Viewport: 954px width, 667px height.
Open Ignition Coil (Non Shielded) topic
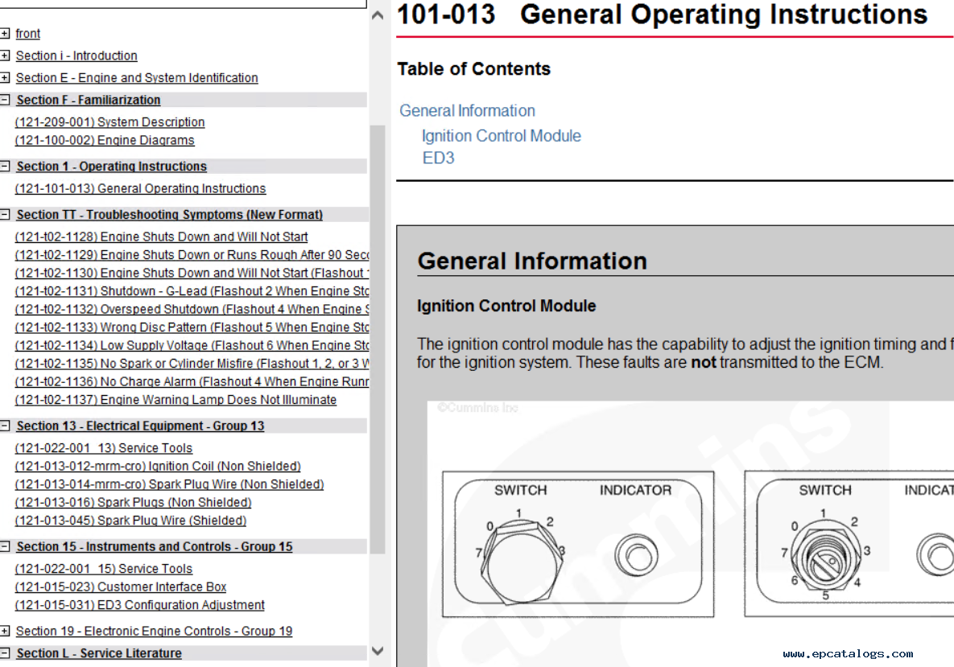(158, 467)
